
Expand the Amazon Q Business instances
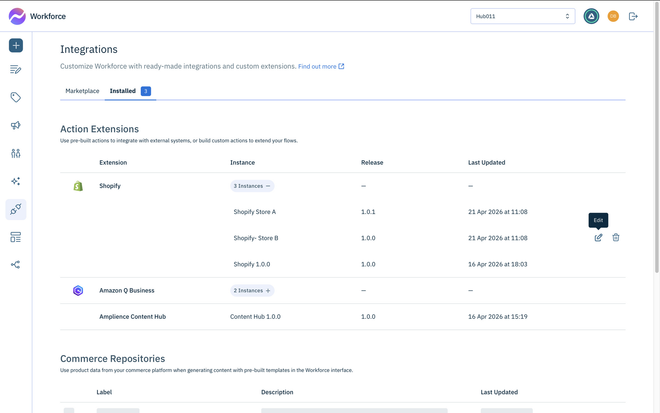(252, 290)
